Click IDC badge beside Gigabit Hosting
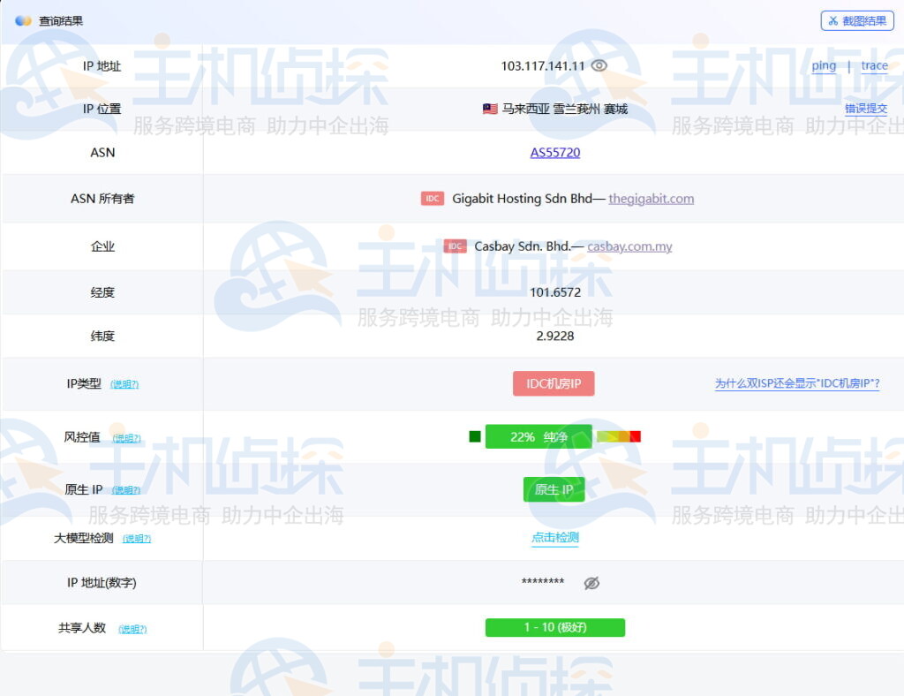The image size is (904, 696). click(432, 199)
